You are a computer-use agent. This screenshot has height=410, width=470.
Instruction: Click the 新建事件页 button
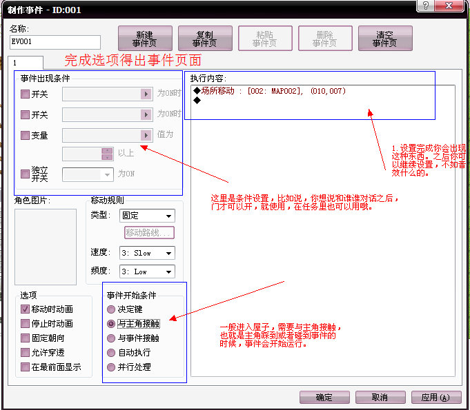pos(145,39)
